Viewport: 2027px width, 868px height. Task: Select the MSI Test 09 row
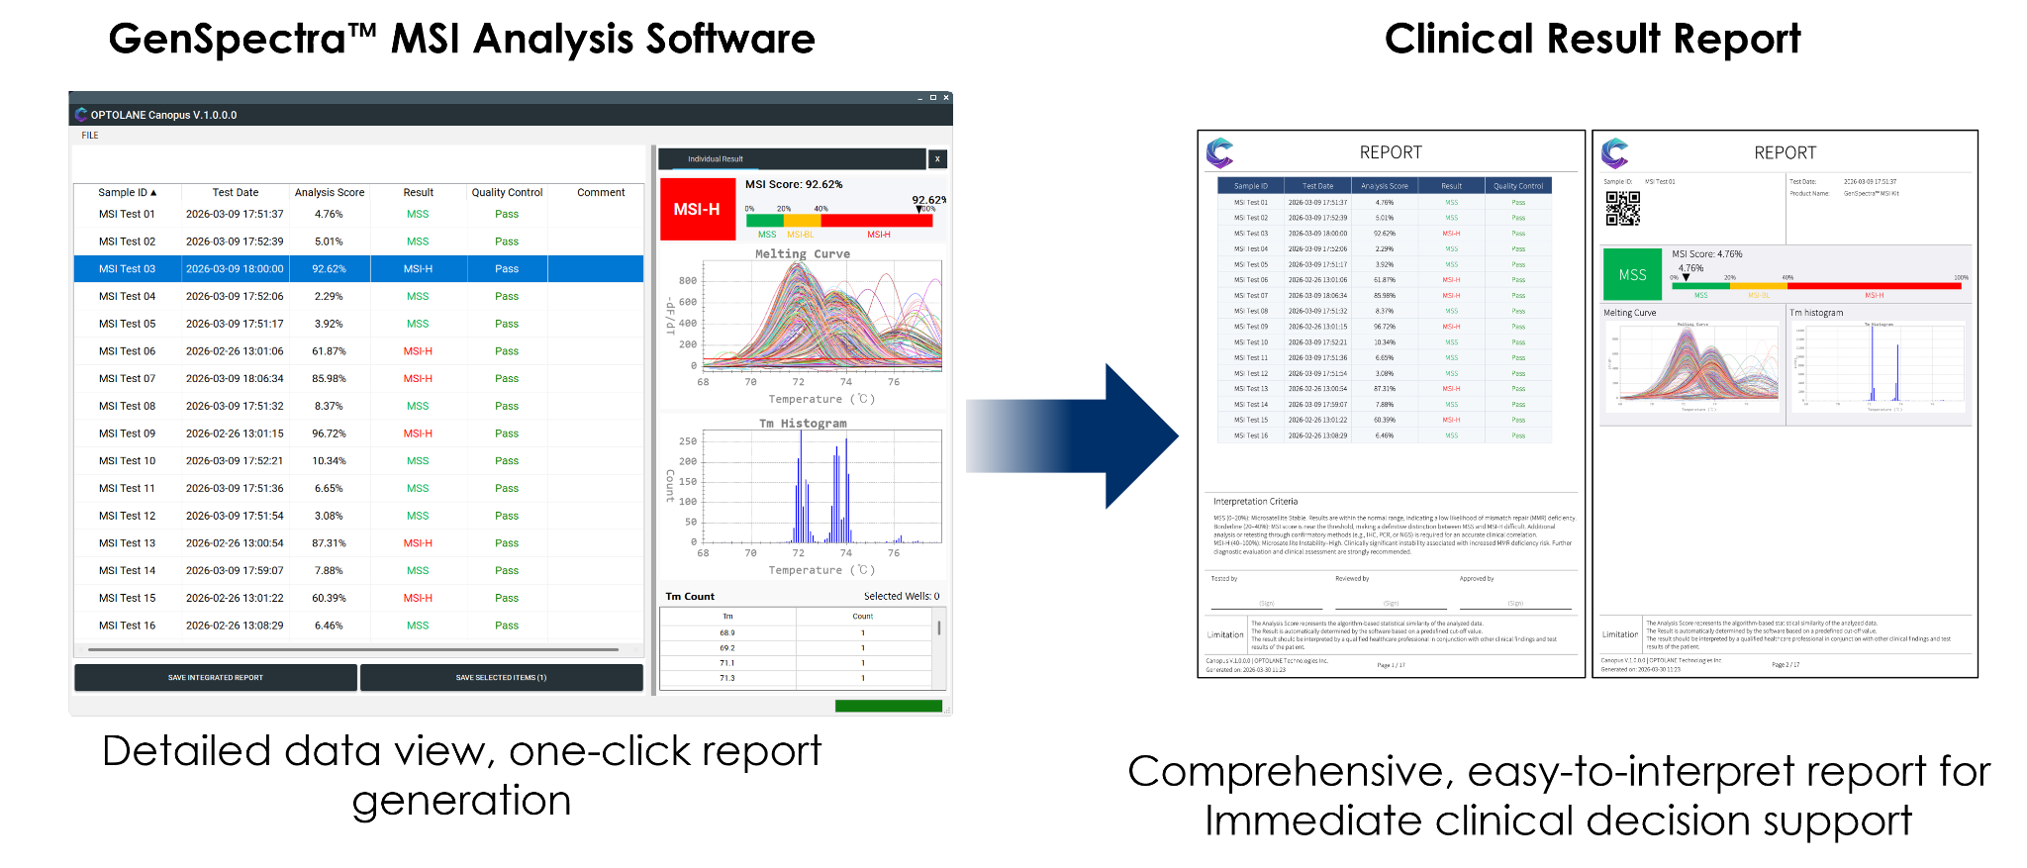tap(359, 434)
